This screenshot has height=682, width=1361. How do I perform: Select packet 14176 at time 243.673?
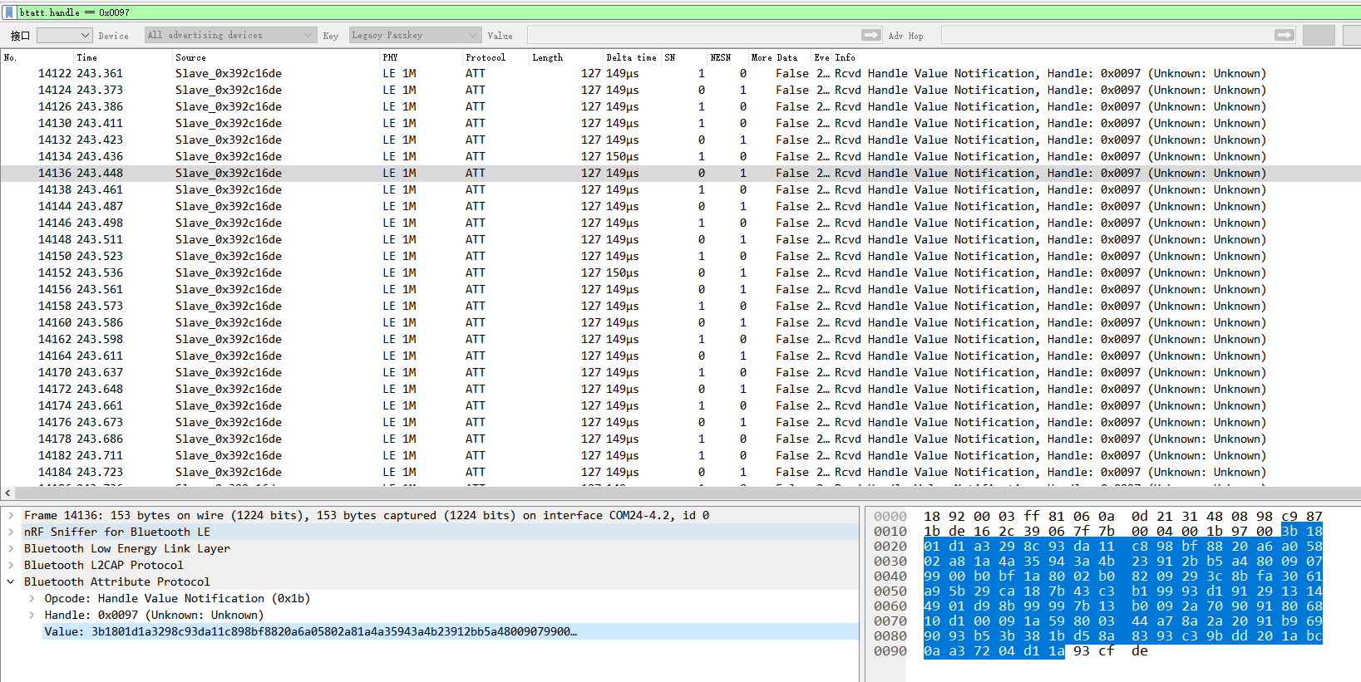tap(680, 422)
